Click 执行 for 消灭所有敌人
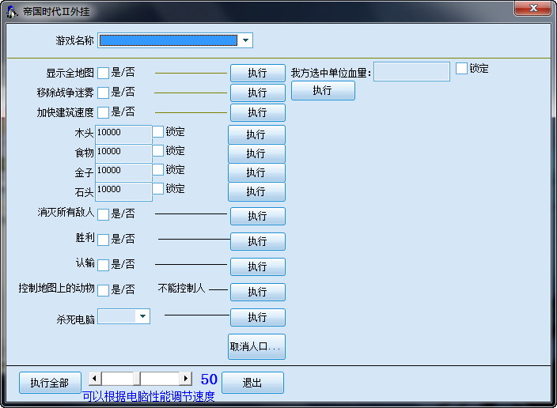This screenshot has height=408, width=557. click(x=257, y=216)
